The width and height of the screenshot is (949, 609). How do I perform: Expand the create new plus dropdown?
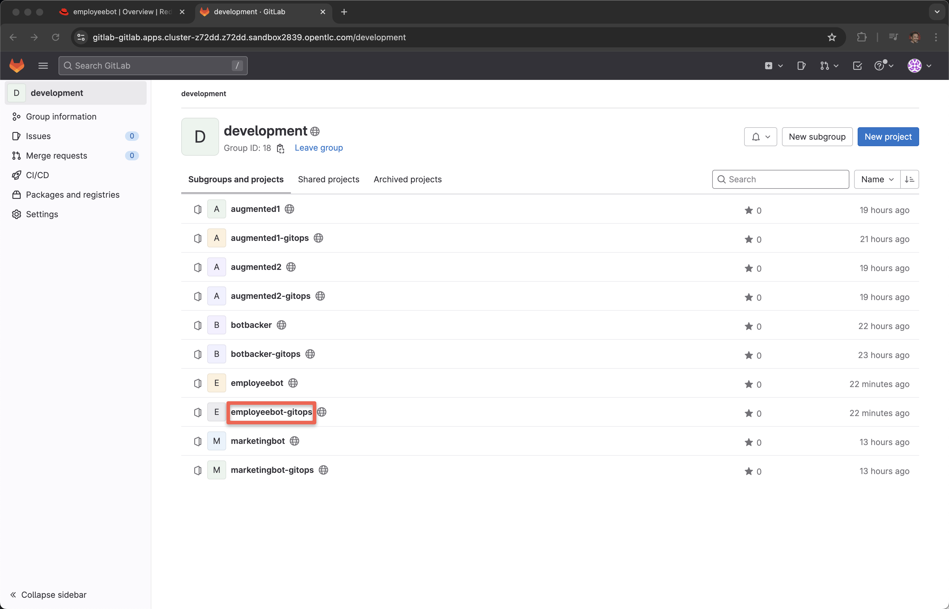tap(773, 66)
